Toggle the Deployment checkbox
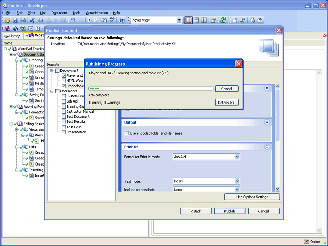Image resolution: width=328 pixels, height=246 pixels. coord(57,71)
